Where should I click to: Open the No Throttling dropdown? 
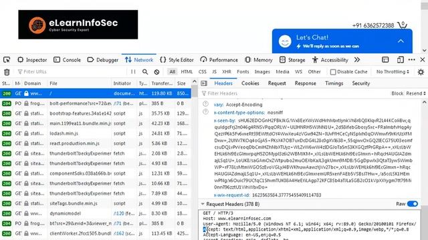pos(393,72)
